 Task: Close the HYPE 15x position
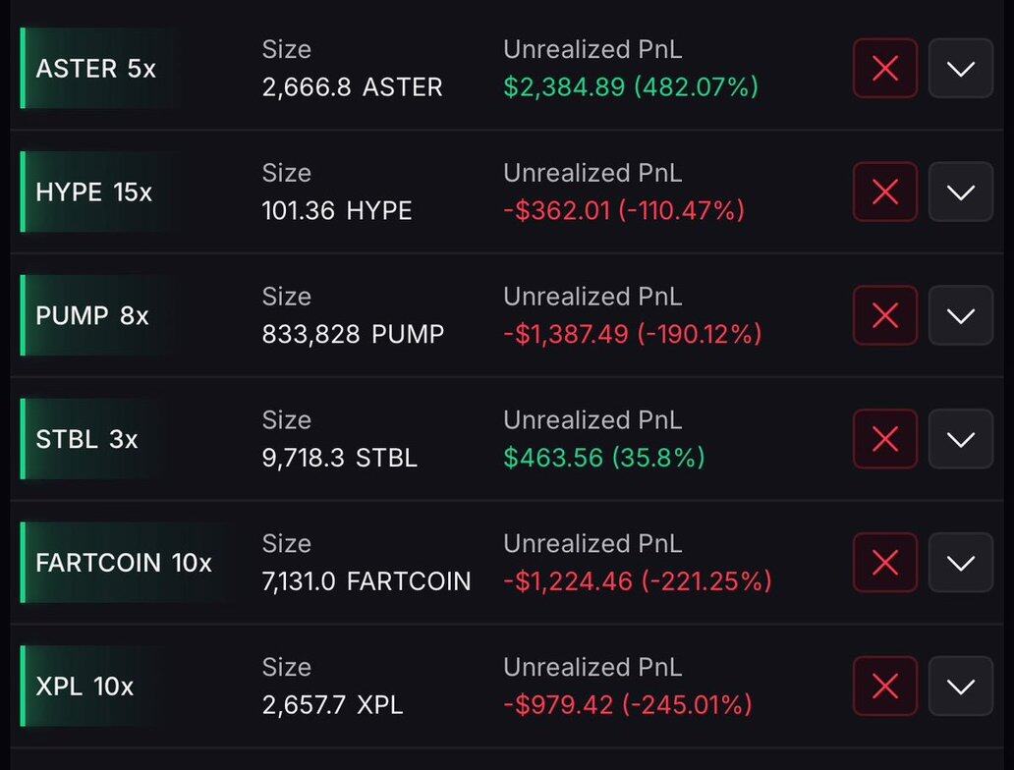884,192
